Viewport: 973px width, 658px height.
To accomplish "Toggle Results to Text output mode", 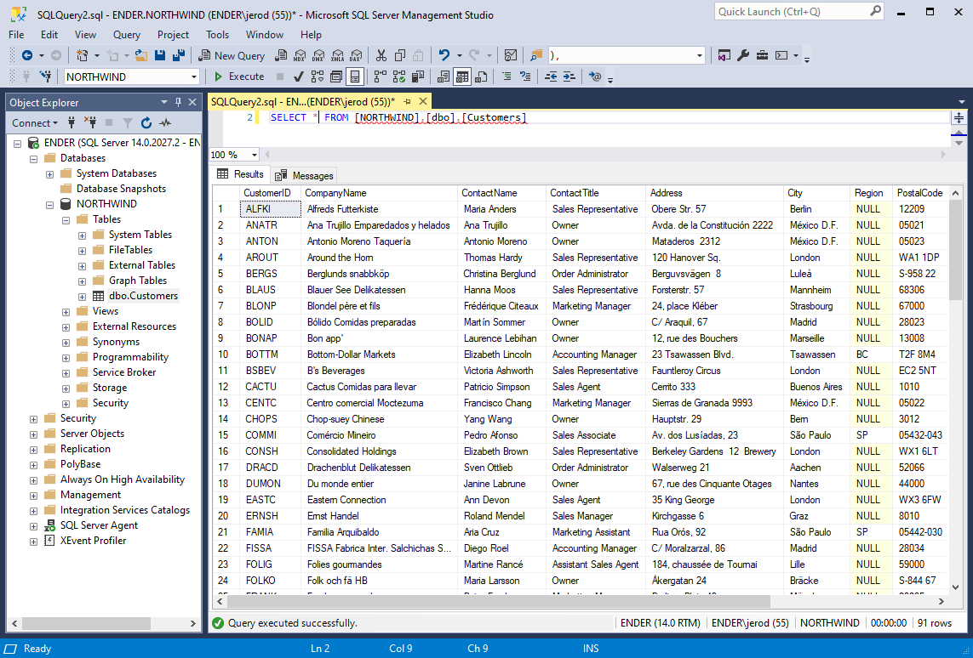I will pyautogui.click(x=443, y=77).
